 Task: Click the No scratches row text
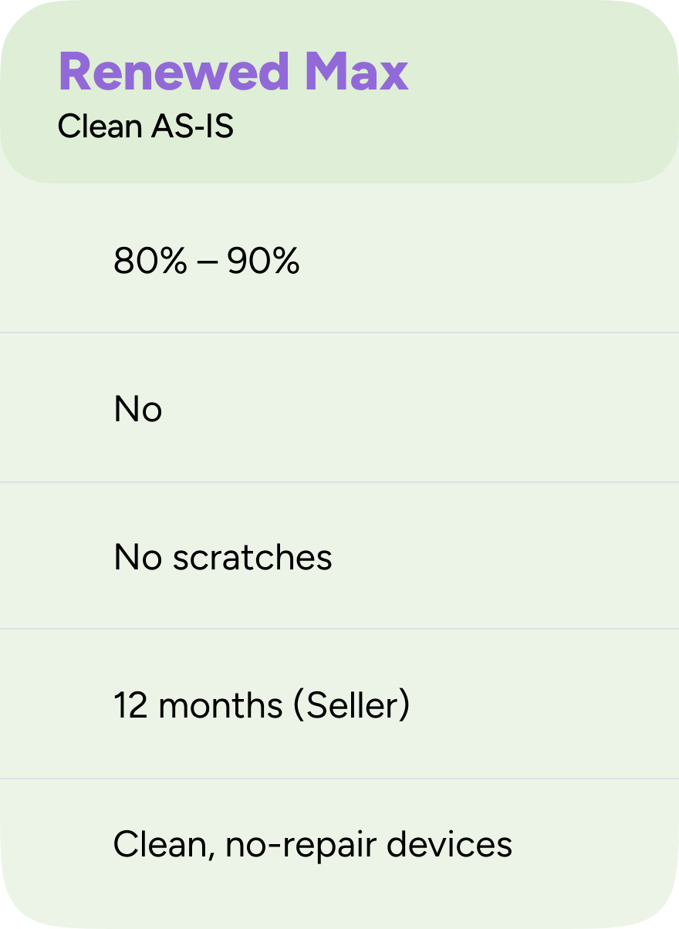(222, 557)
